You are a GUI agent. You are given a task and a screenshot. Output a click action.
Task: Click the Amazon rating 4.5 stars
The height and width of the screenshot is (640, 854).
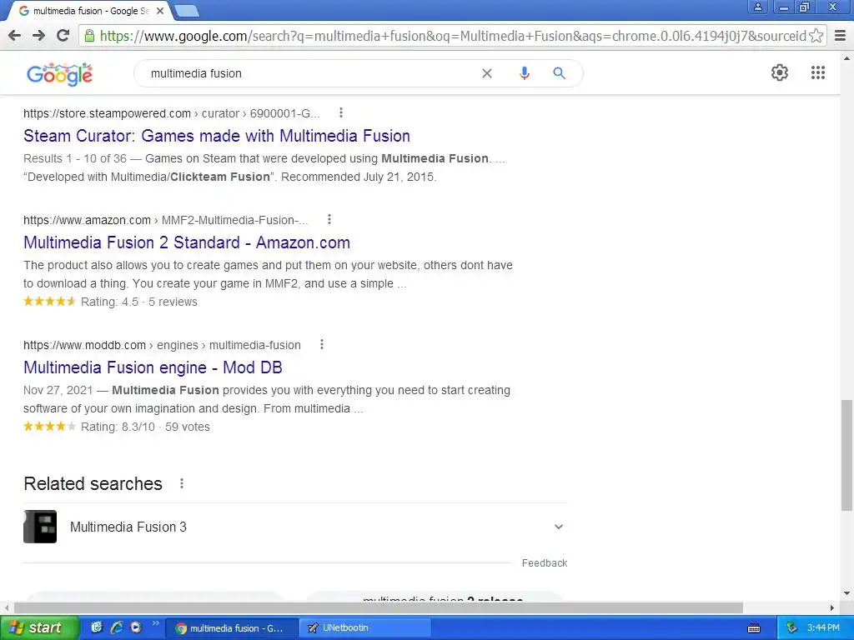coord(49,301)
